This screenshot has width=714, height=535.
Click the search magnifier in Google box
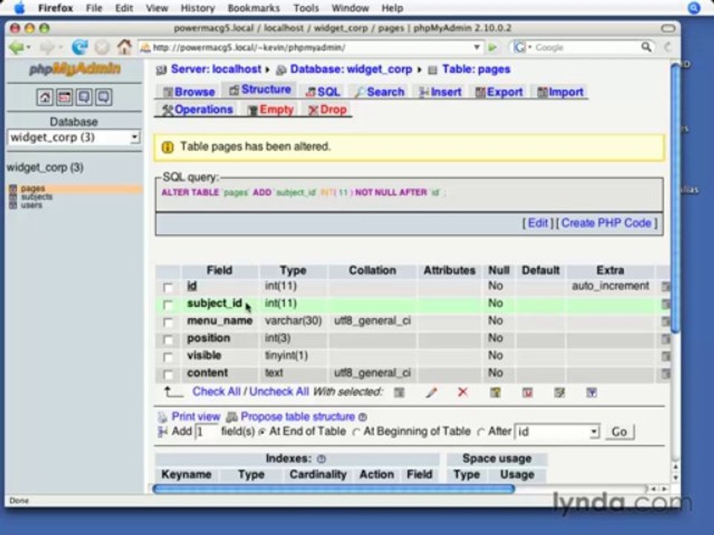pyautogui.click(x=646, y=47)
